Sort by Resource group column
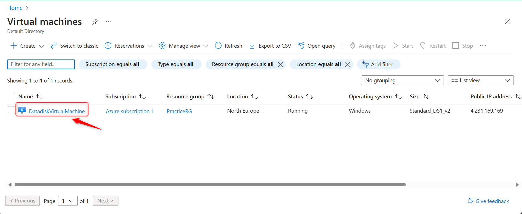This screenshot has height=214, width=522. pos(190,96)
